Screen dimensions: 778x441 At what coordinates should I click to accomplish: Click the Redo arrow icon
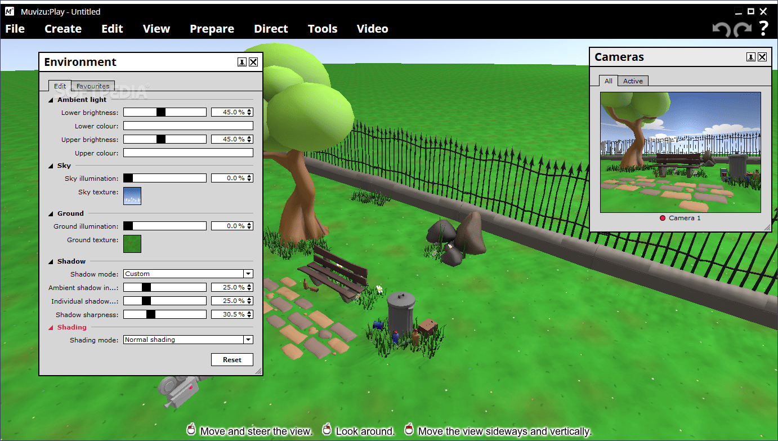(743, 29)
